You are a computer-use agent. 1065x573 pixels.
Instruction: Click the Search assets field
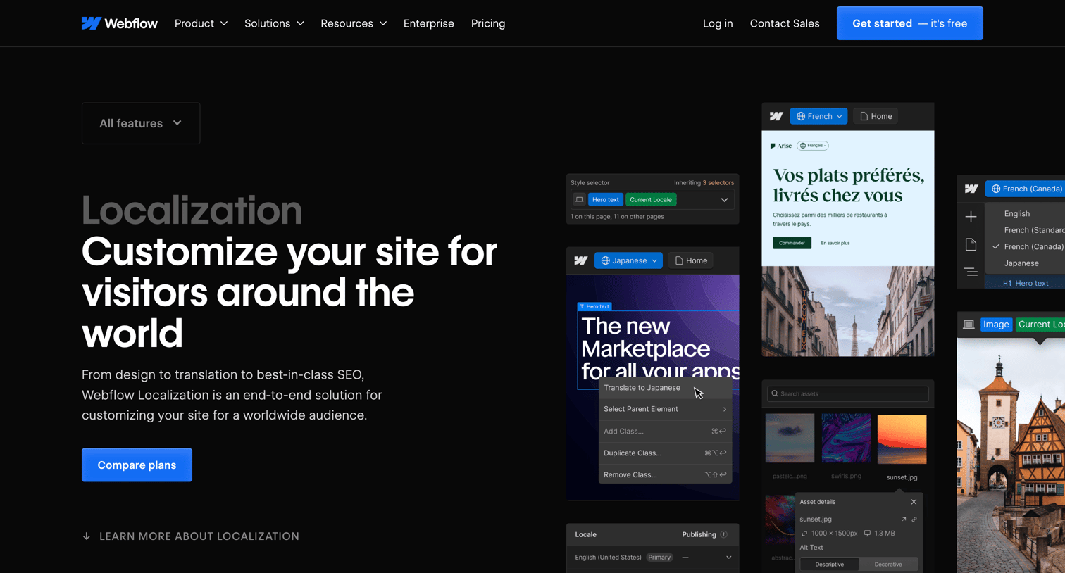[x=848, y=393]
